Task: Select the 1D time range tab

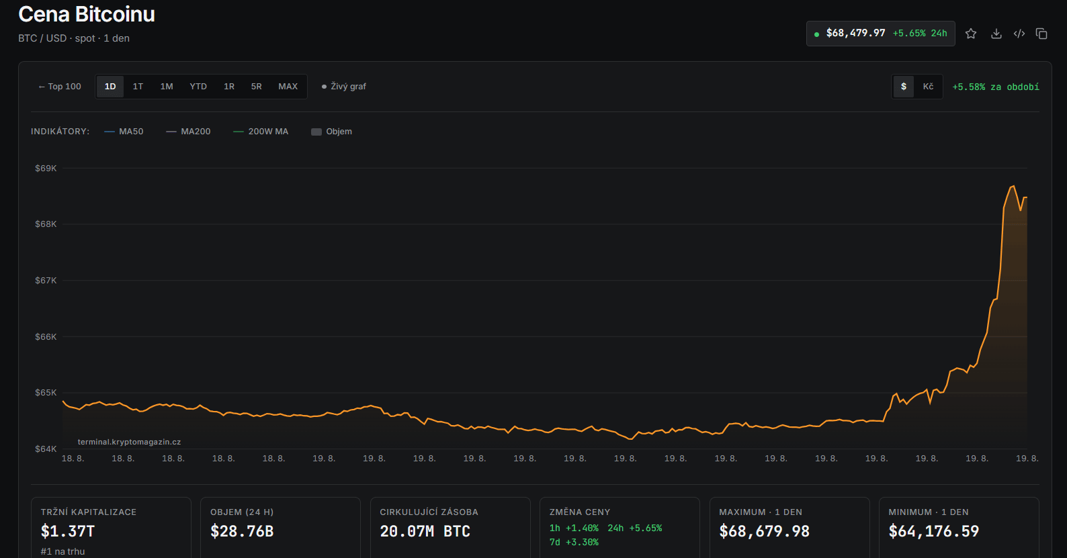Action: coord(110,87)
